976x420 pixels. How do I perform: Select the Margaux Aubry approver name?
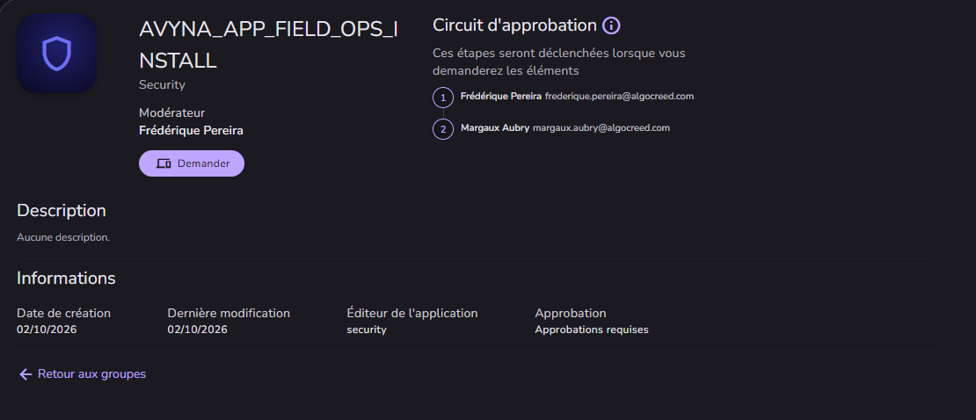[x=495, y=127]
